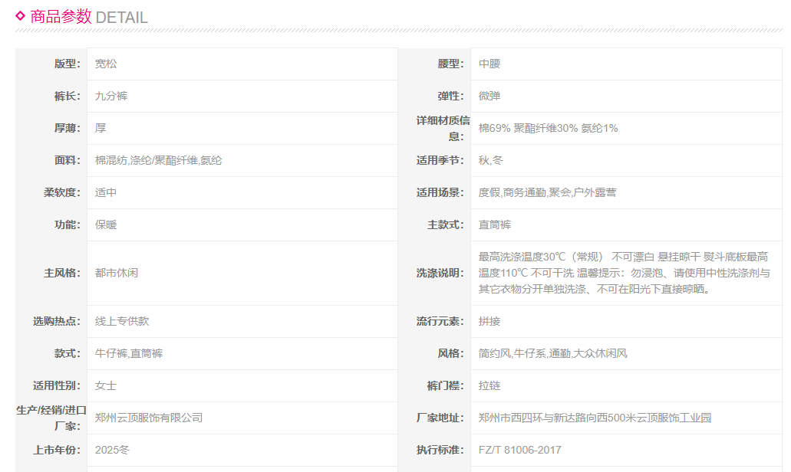Click manufacturer name 郑州云顶服饰有限公司
This screenshot has height=472, width=791.
[149, 418]
